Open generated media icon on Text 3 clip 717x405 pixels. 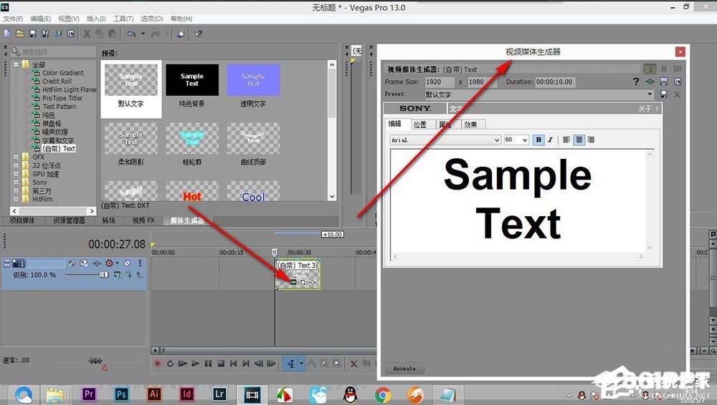[293, 282]
